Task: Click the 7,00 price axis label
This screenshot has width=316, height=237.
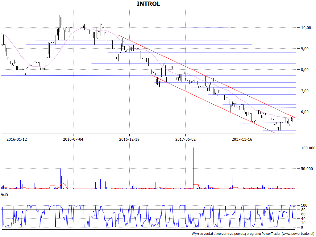Action: (x=305, y=91)
